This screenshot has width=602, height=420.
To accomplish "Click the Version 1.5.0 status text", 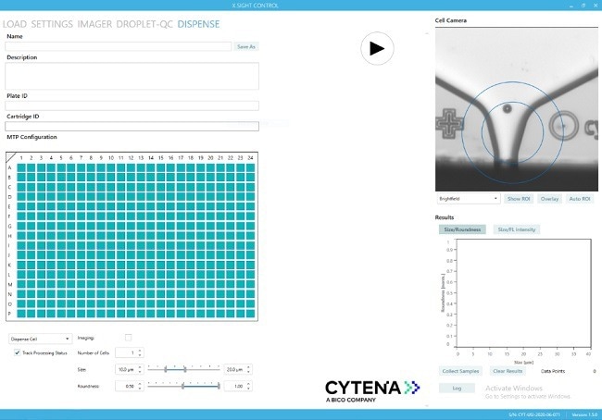I will point(584,414).
